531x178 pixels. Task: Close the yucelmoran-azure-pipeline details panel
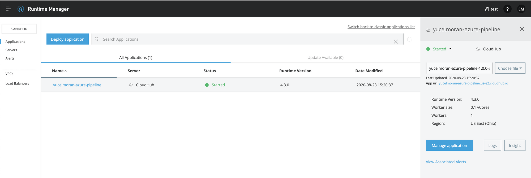point(522,29)
